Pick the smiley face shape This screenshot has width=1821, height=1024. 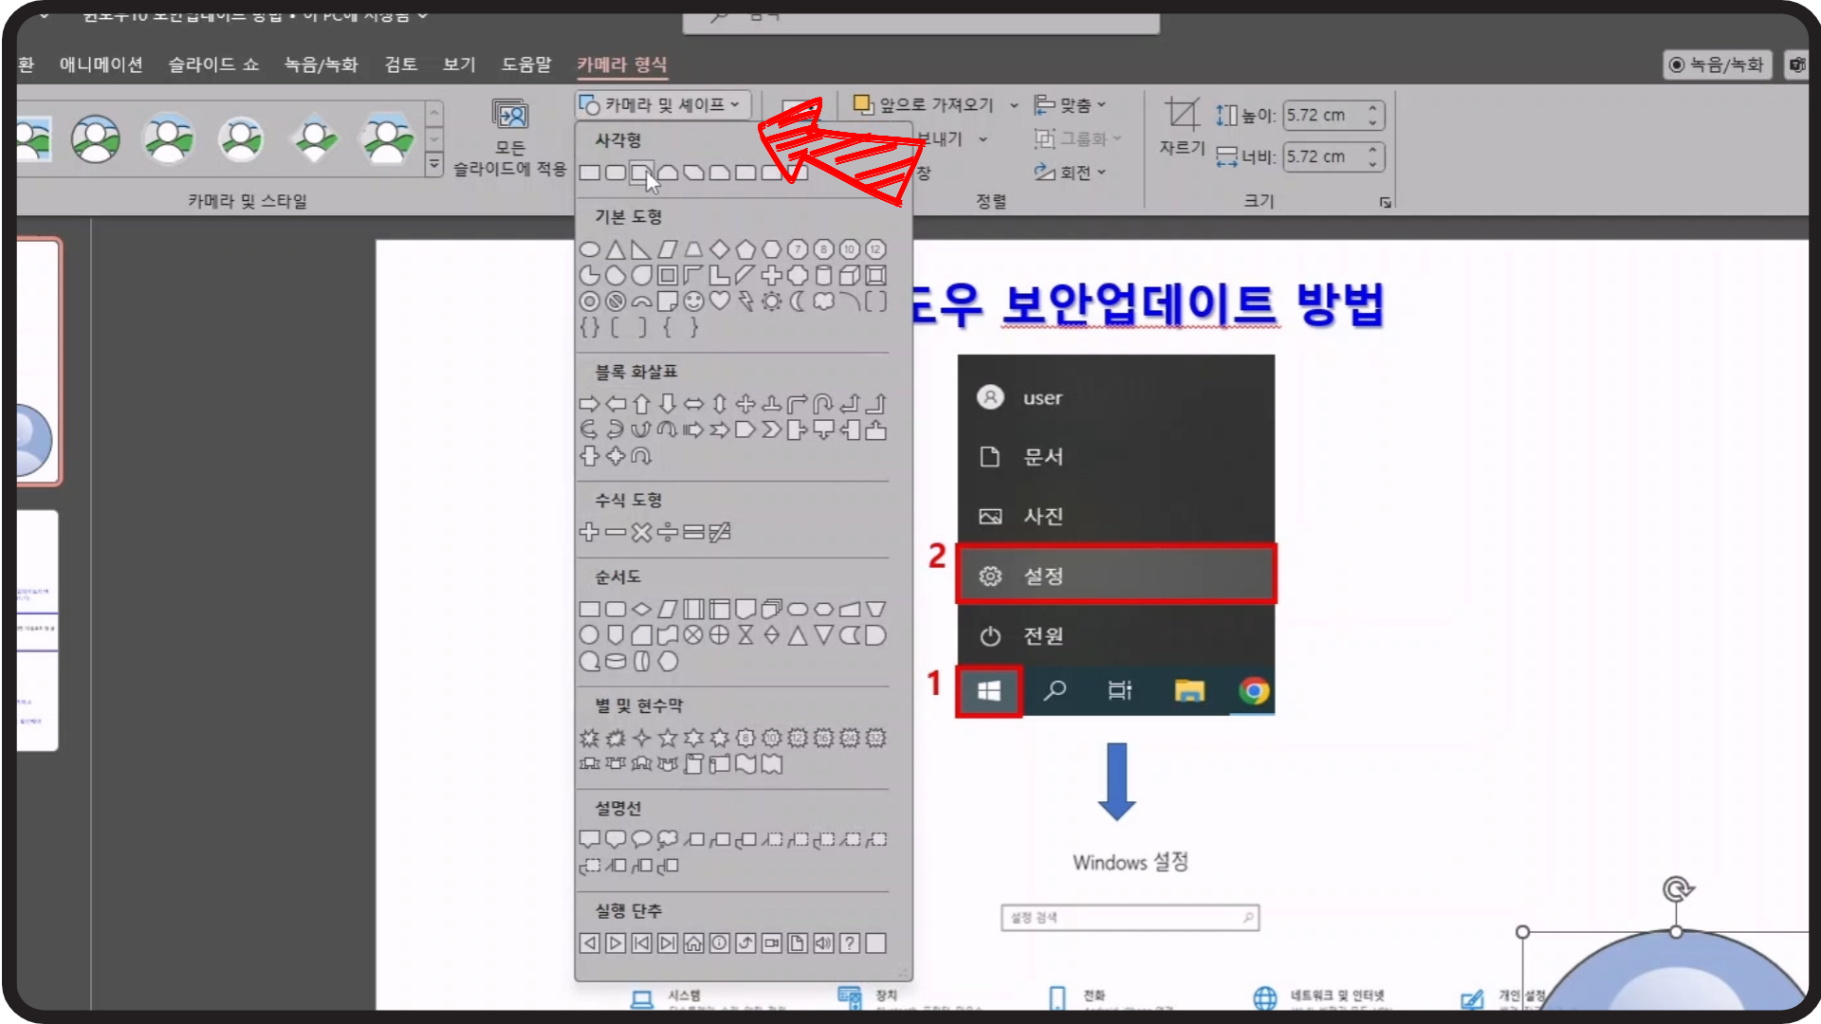693,302
